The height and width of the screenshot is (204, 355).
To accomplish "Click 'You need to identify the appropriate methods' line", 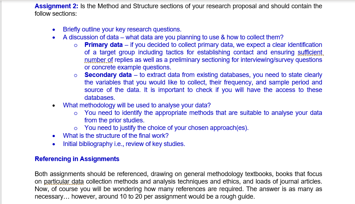I will (x=203, y=113).
